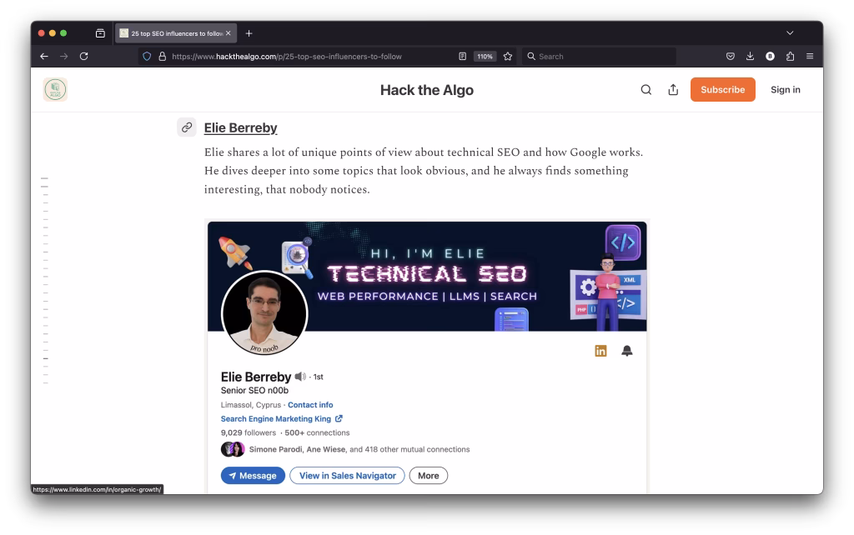
Task: Go back to the previous page
Action: [44, 56]
